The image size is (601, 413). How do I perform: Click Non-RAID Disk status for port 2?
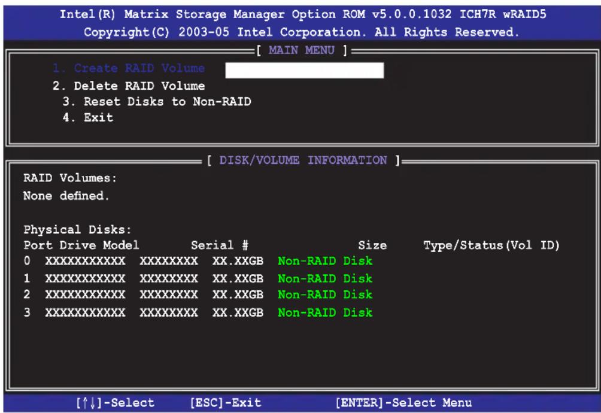tap(325, 294)
